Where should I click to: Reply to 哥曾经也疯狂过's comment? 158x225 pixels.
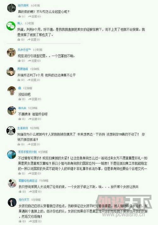coord(35,192)
